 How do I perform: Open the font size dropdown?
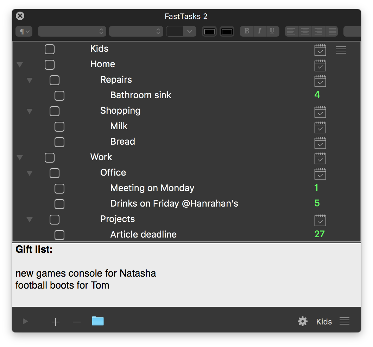tap(136, 31)
